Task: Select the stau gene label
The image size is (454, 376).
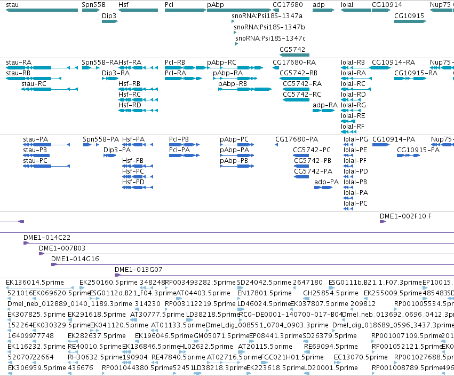Action: click(x=12, y=5)
